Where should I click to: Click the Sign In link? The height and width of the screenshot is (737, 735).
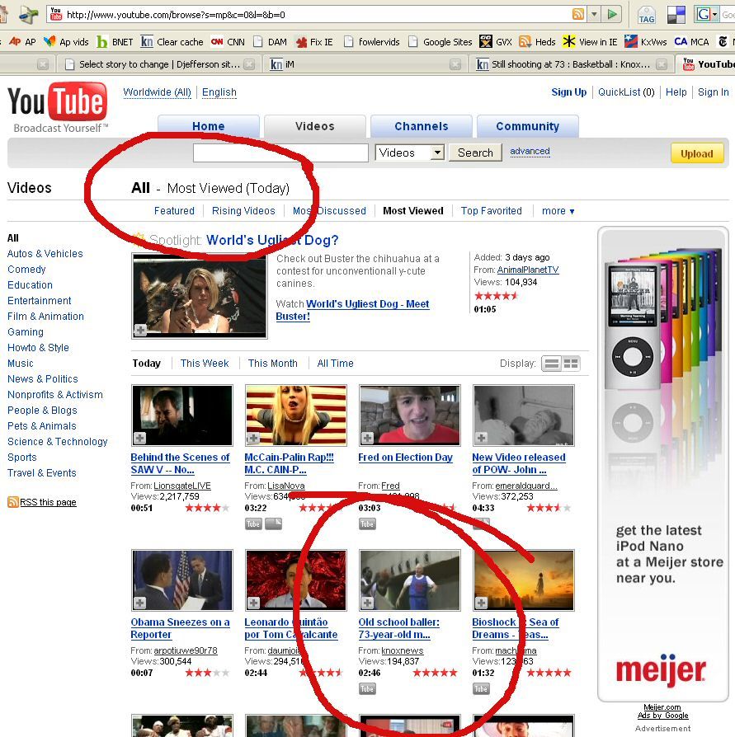click(x=714, y=92)
